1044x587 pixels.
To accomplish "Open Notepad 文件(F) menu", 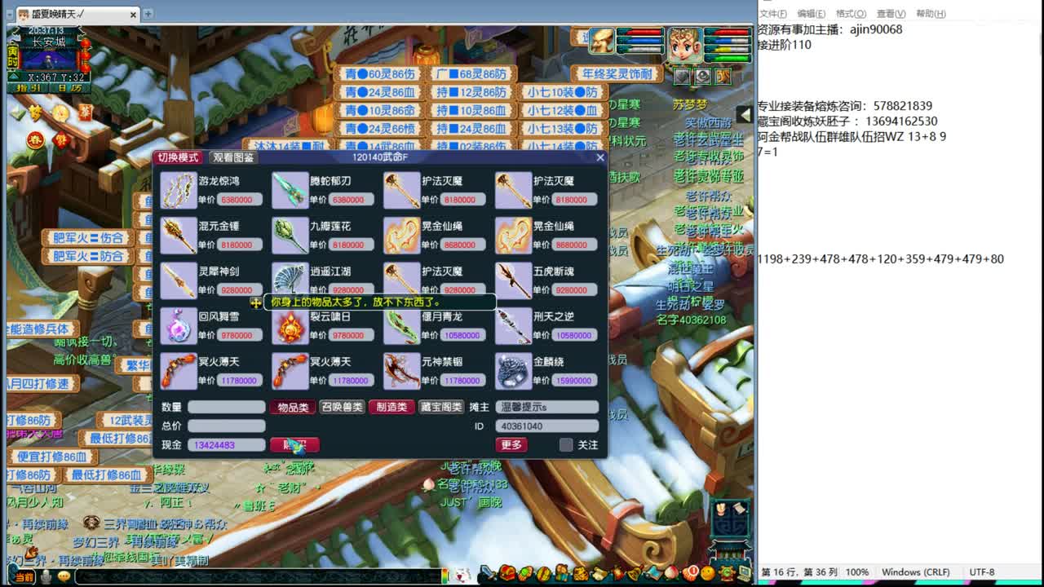I will pyautogui.click(x=773, y=14).
